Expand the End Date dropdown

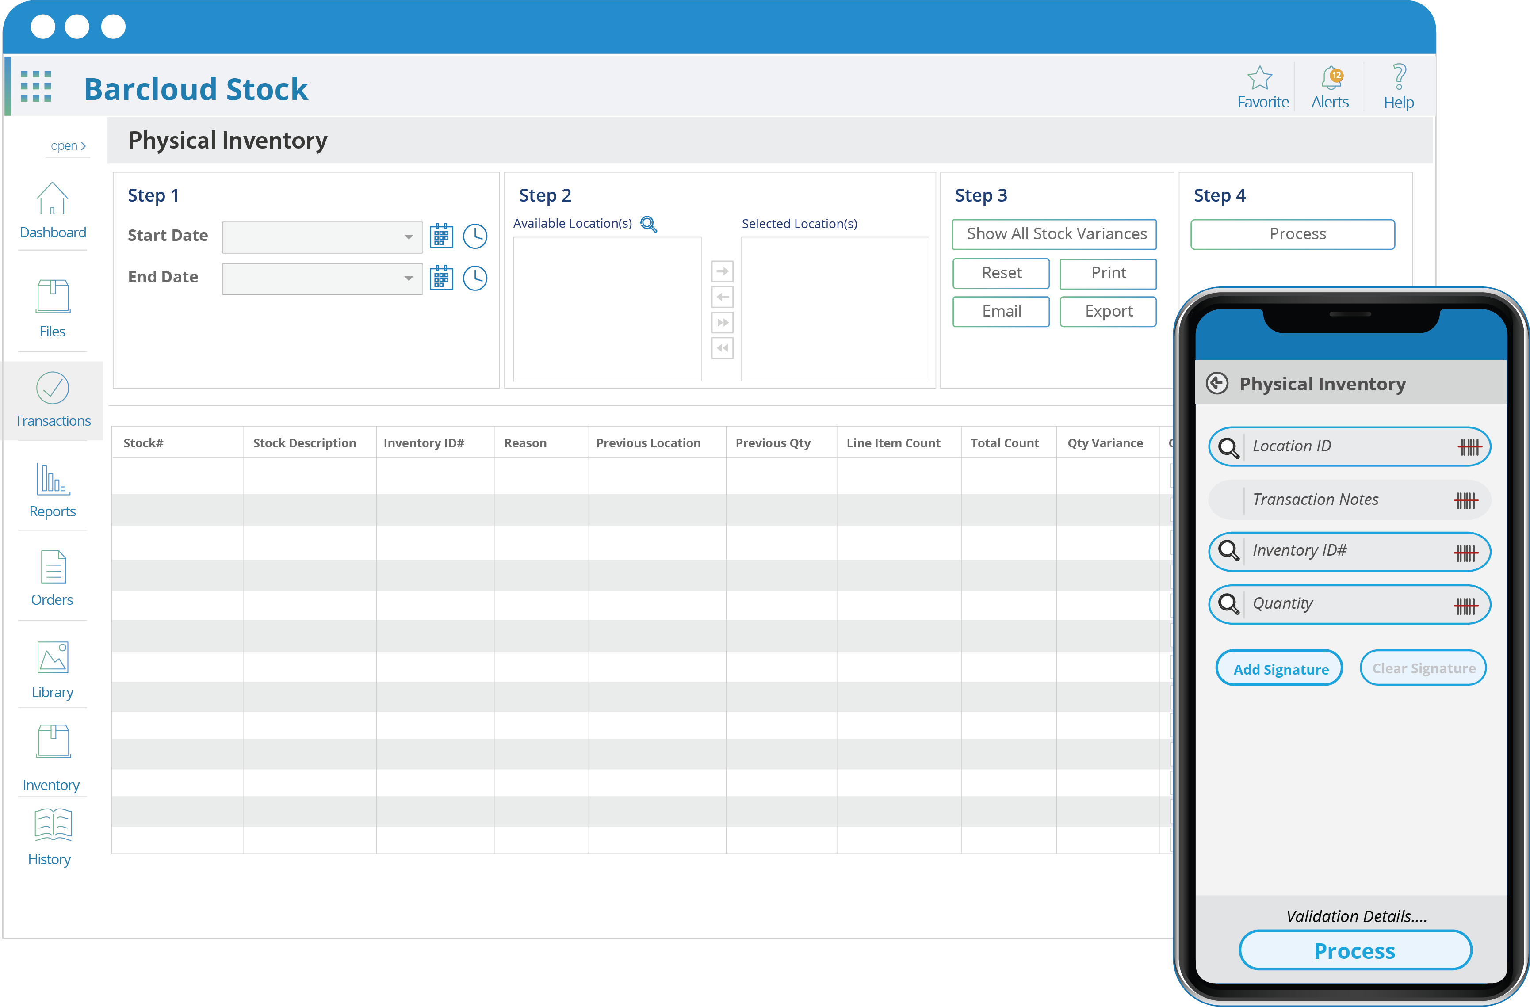pos(408,279)
